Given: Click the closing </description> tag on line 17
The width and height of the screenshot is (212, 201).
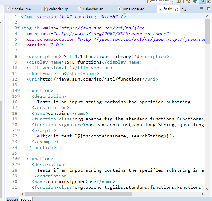Looking at the screenshot, I should click(51, 108).
